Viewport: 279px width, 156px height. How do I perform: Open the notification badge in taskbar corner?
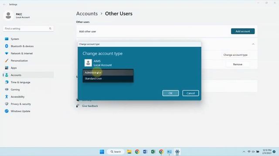click(274, 152)
